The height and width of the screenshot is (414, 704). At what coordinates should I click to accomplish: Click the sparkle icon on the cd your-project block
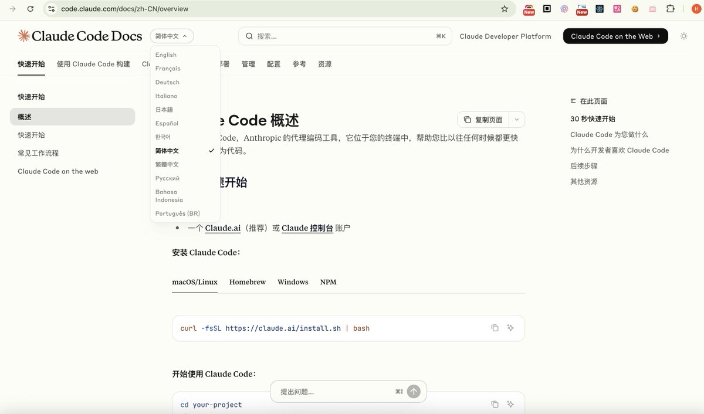pyautogui.click(x=510, y=404)
